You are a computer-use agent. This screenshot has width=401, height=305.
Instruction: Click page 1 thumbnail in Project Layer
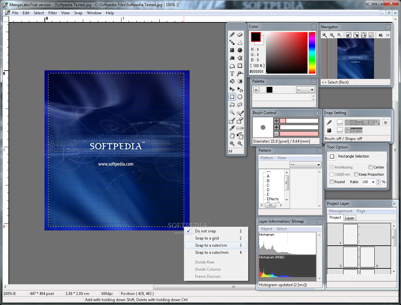[350, 234]
